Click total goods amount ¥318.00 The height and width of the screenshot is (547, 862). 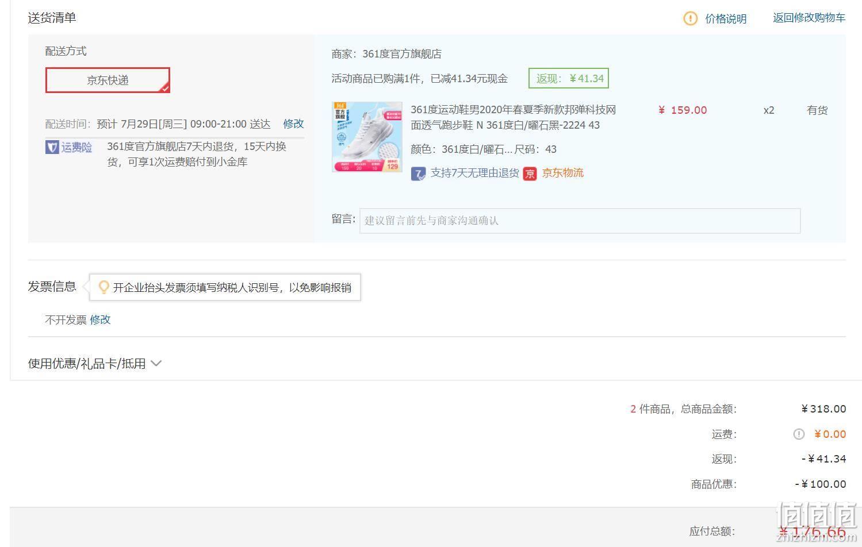click(x=823, y=409)
